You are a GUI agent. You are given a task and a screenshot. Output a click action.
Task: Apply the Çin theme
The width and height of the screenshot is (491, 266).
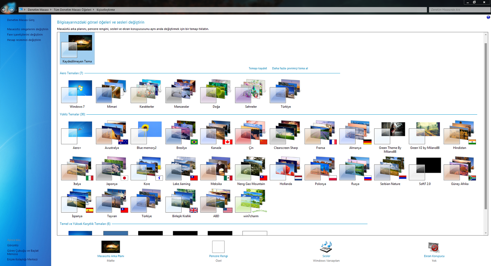coord(251,135)
